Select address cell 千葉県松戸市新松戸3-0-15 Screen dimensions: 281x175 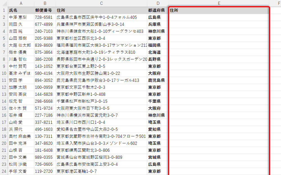[x=101, y=101]
